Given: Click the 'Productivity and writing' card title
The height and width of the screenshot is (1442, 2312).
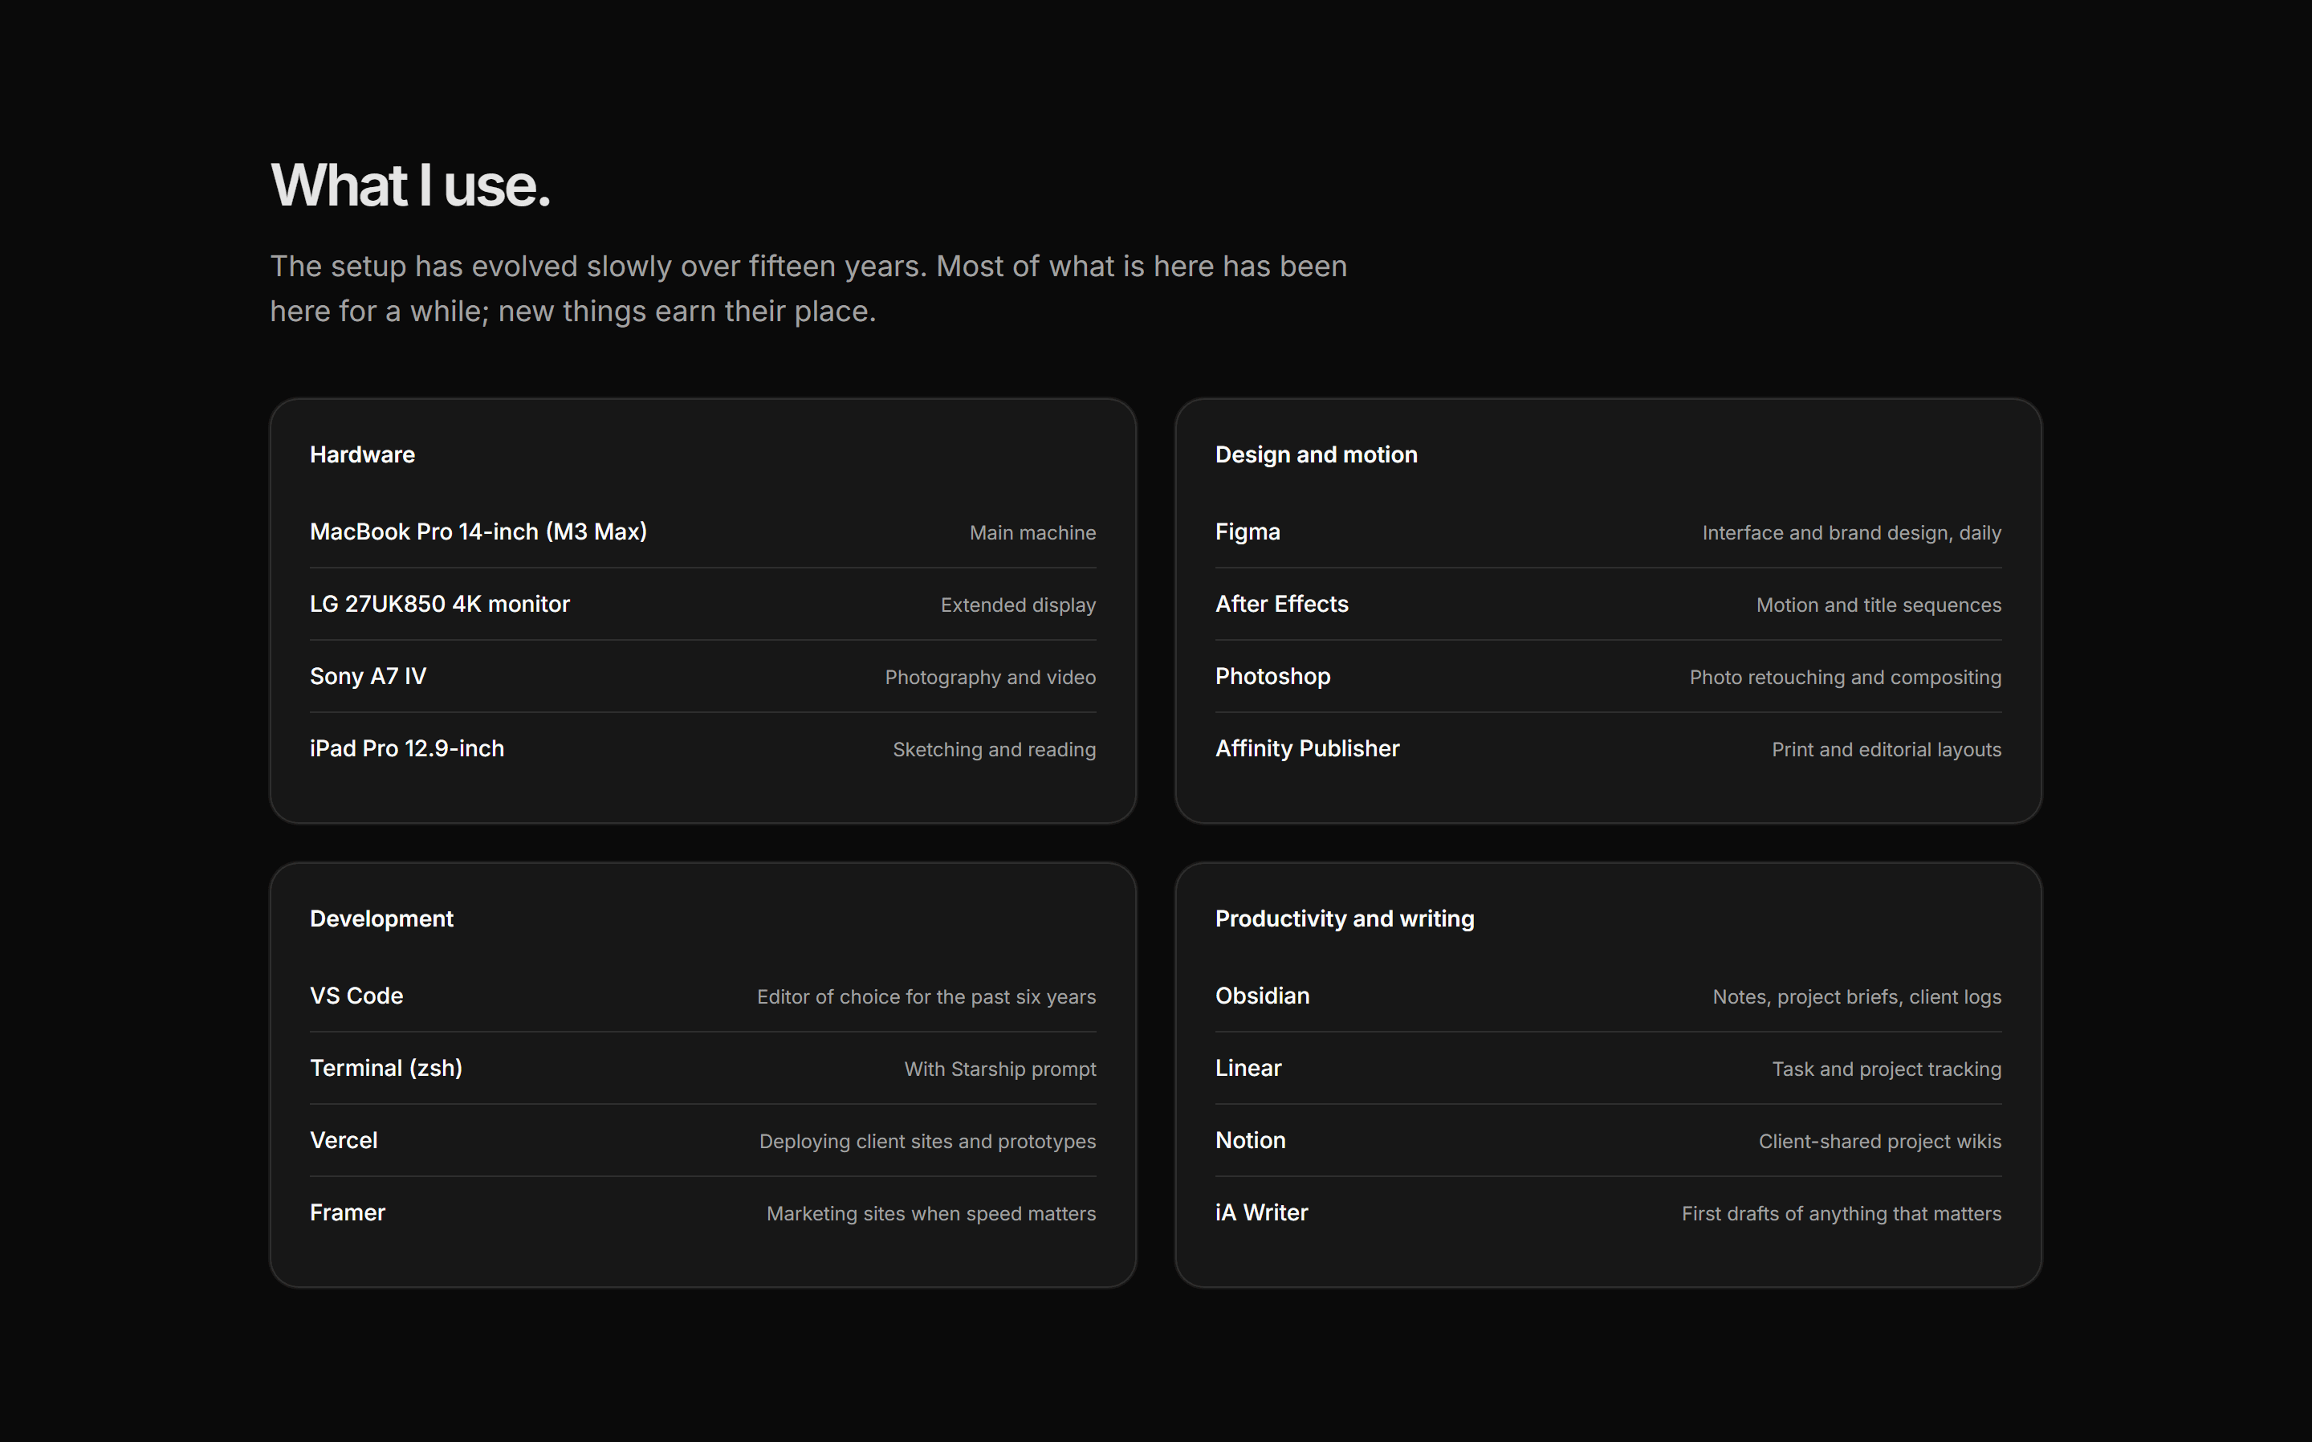Looking at the screenshot, I should pyautogui.click(x=1345, y=919).
